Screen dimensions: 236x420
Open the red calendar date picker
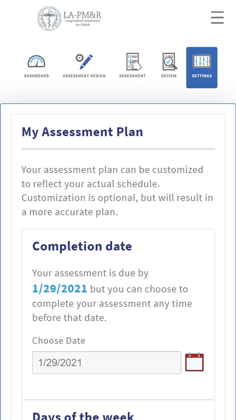pos(195,362)
